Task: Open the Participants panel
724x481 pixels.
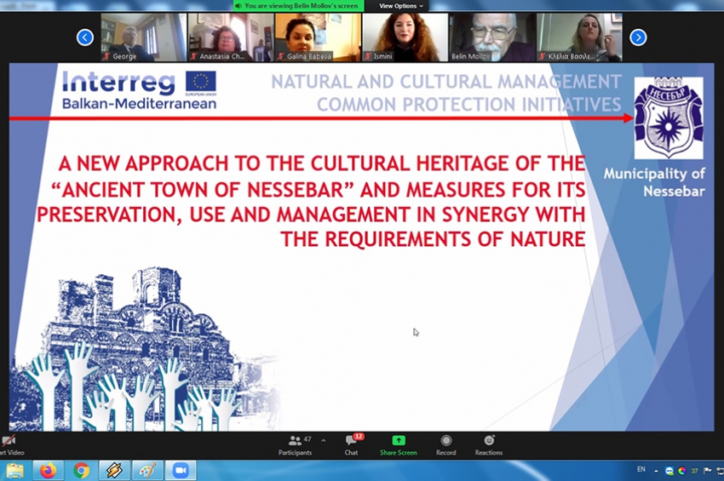Action: 295,444
